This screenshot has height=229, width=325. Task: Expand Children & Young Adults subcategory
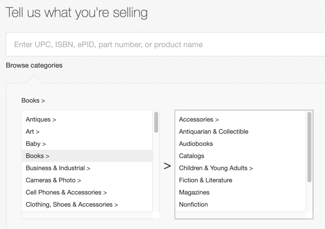pyautogui.click(x=241, y=168)
